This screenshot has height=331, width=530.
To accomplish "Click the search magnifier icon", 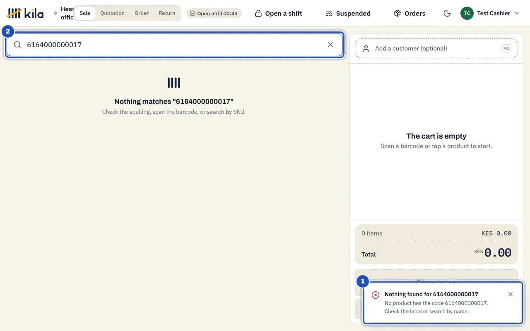I will (x=17, y=45).
